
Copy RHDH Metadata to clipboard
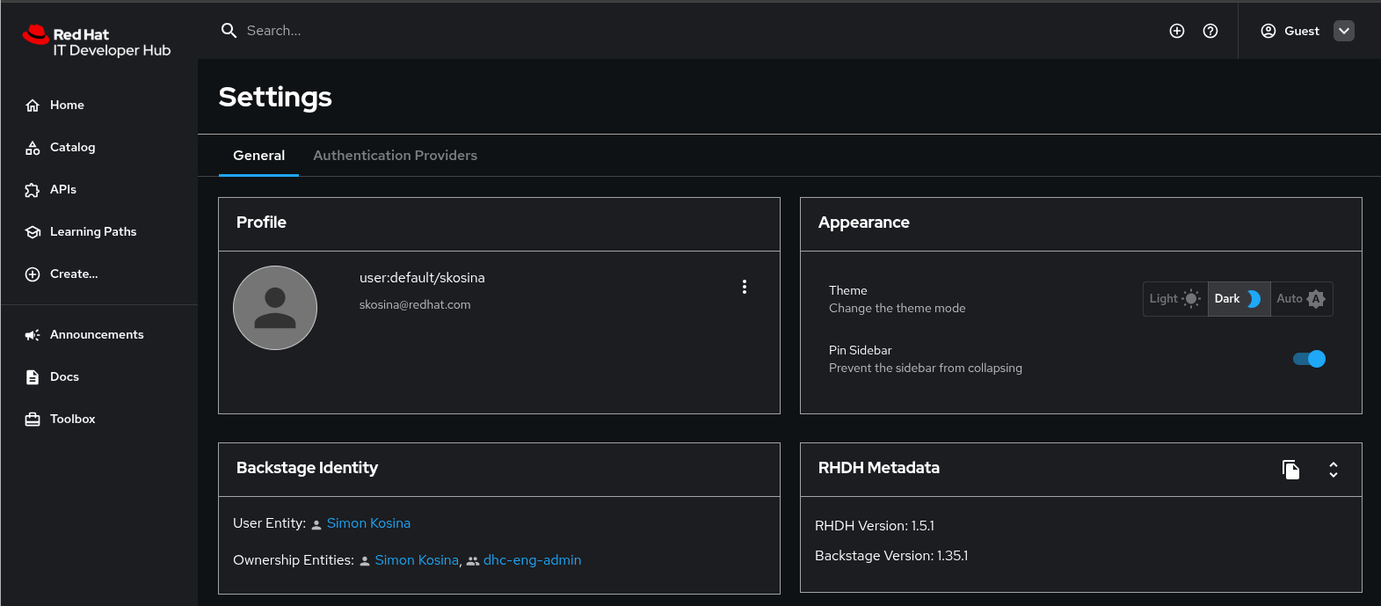coord(1290,470)
